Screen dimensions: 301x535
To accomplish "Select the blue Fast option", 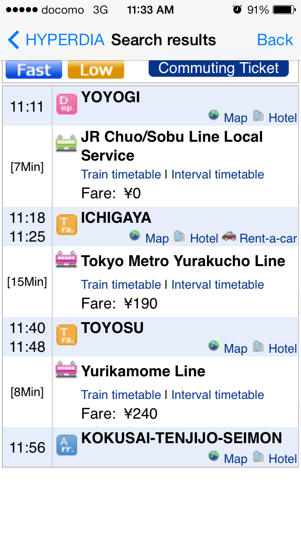I will (x=34, y=70).
